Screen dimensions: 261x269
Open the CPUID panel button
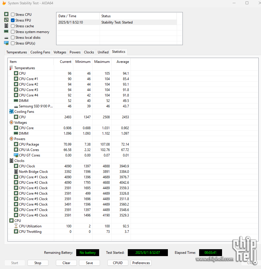pyautogui.click(x=118, y=263)
